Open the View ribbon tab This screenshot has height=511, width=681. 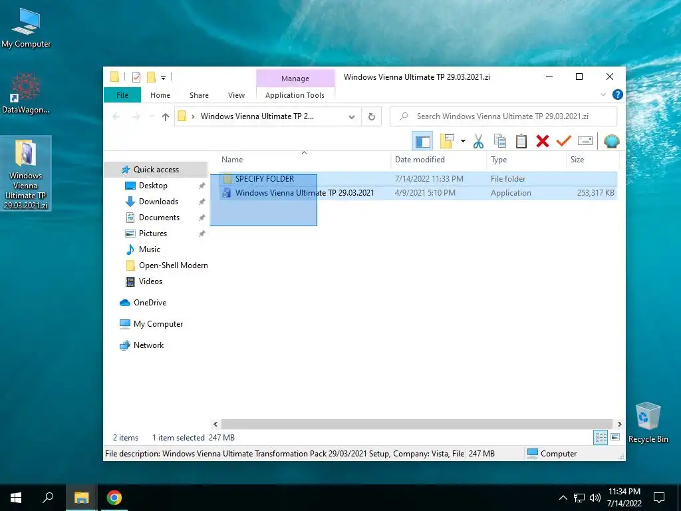pyautogui.click(x=236, y=95)
